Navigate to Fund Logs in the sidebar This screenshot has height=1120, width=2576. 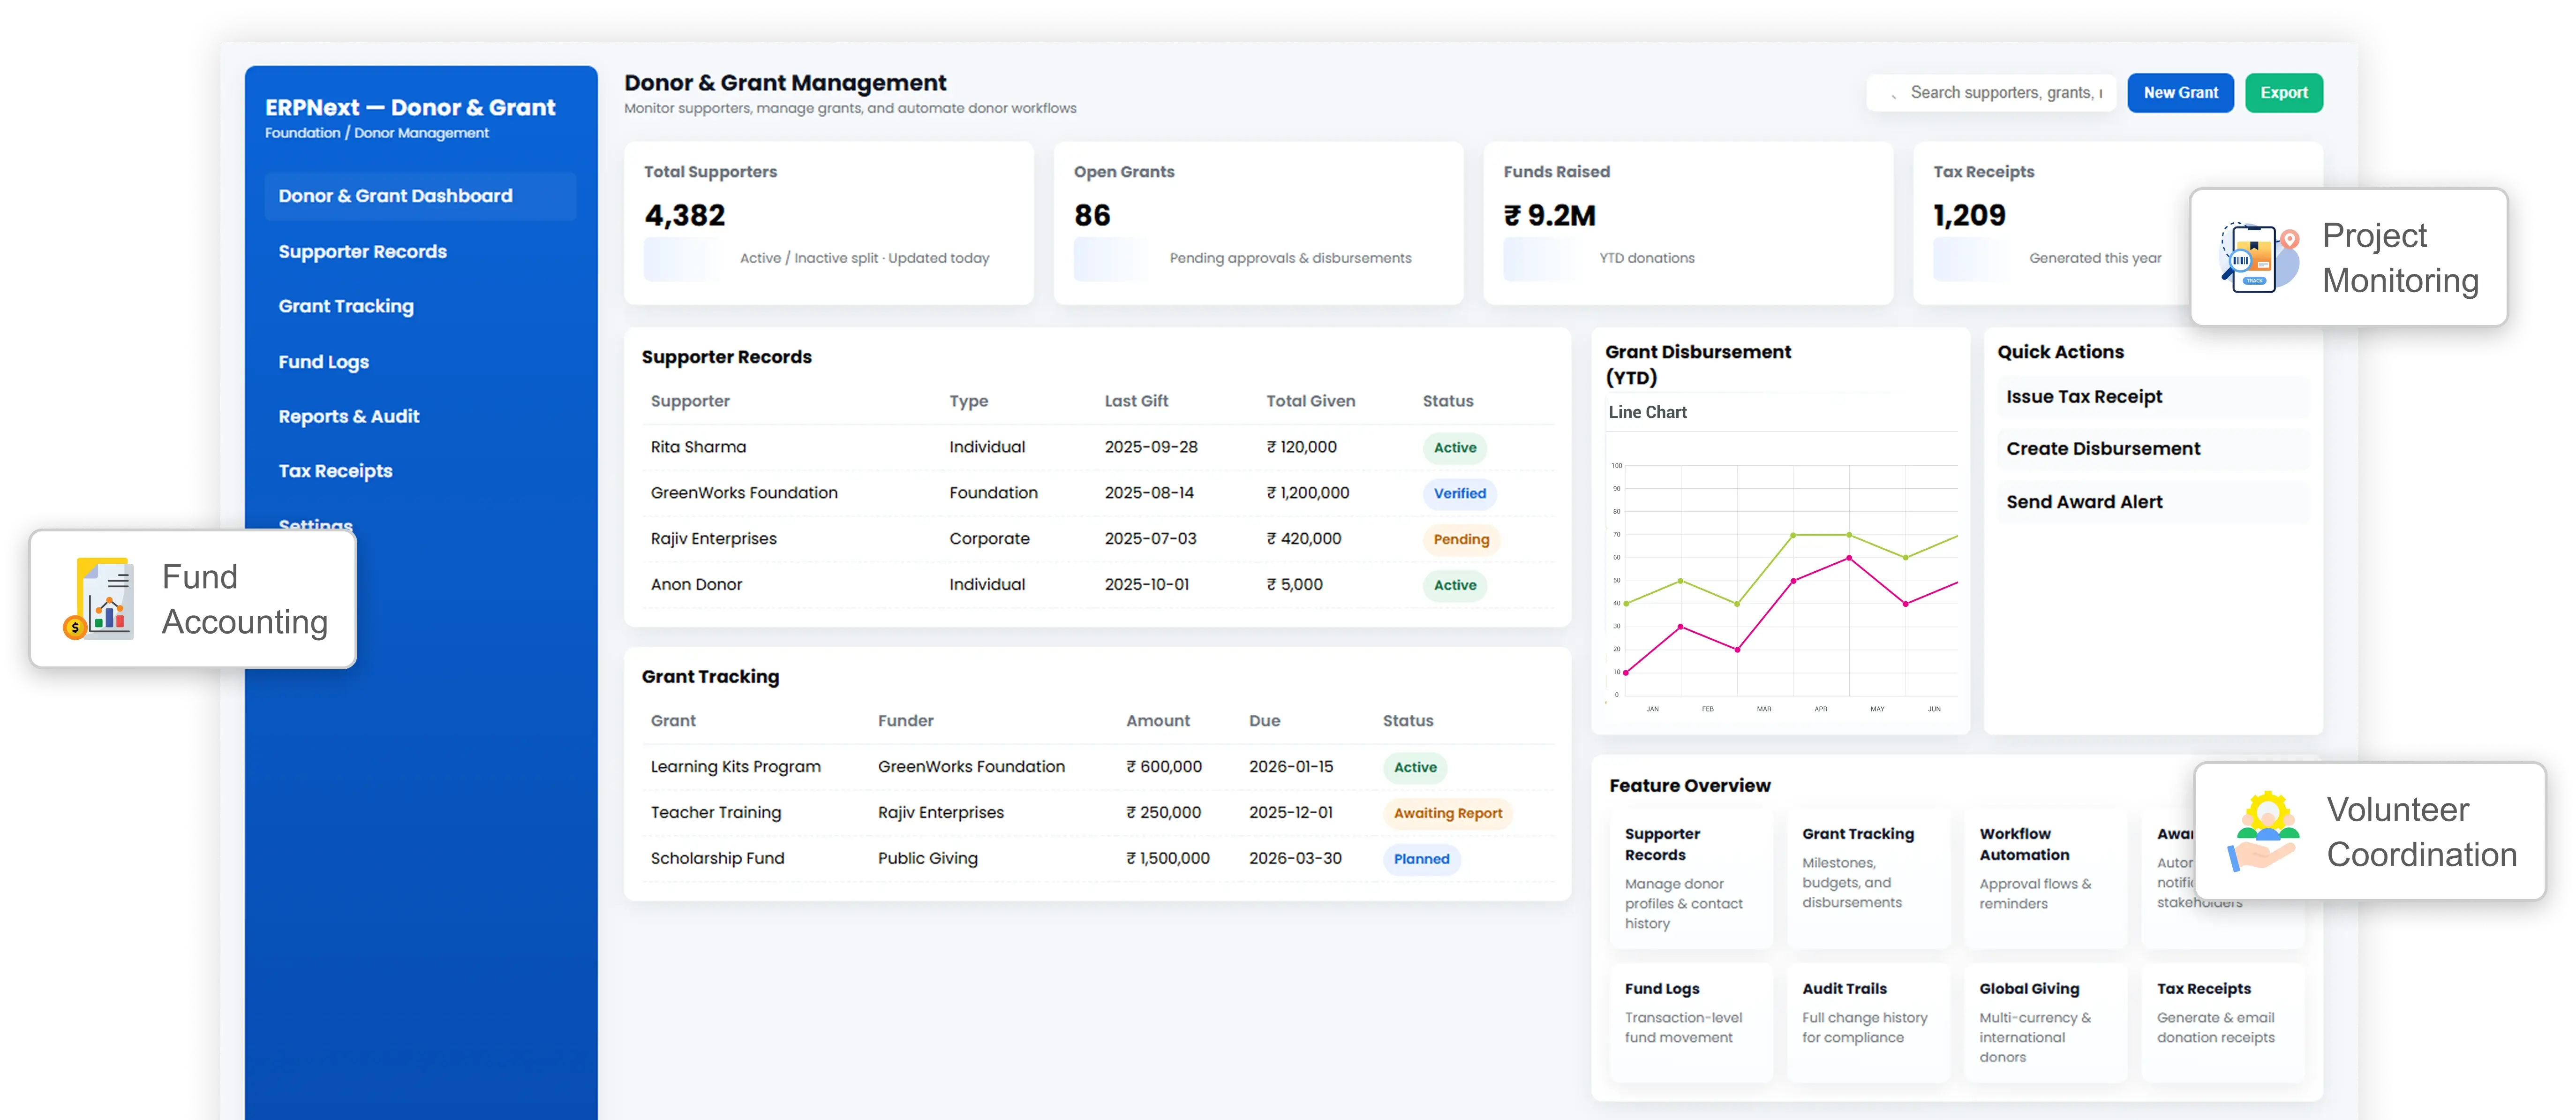(x=324, y=361)
